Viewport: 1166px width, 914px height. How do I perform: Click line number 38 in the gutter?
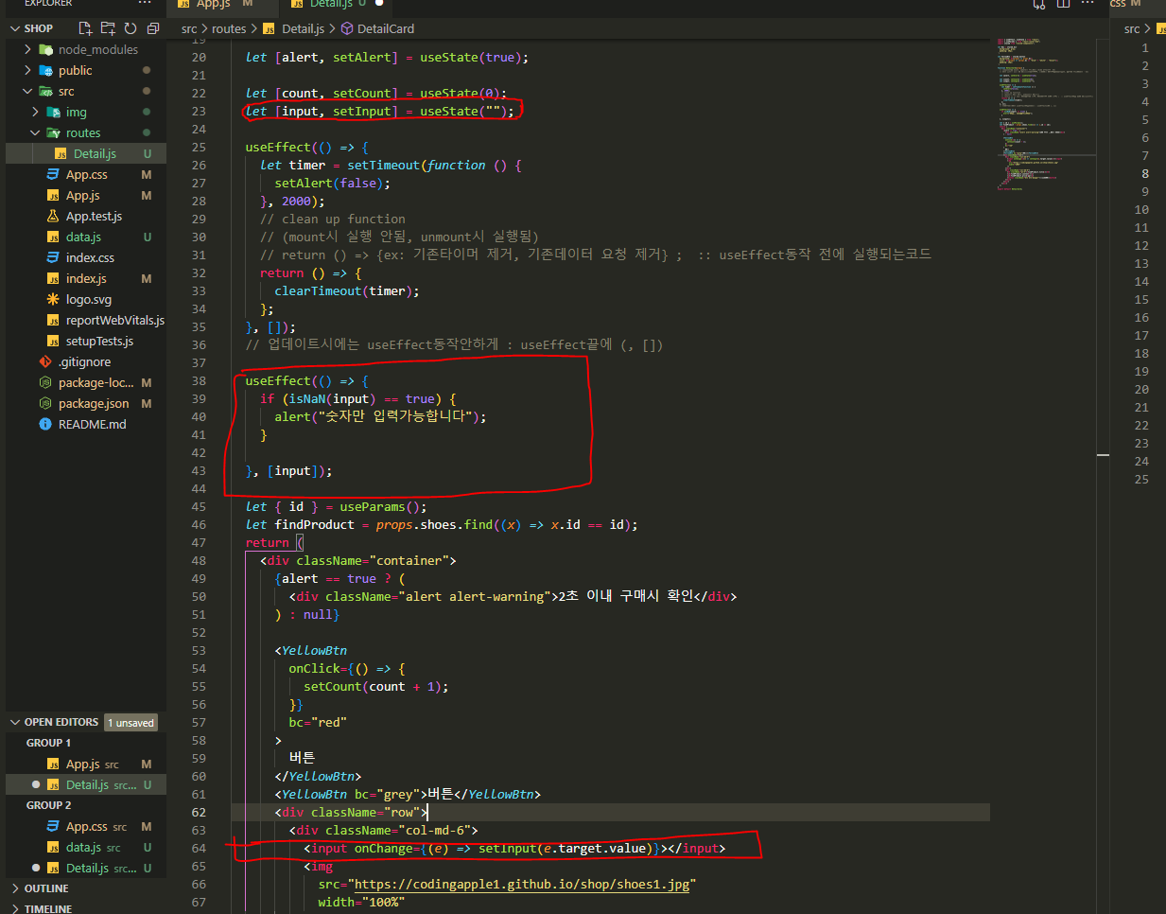pos(199,380)
